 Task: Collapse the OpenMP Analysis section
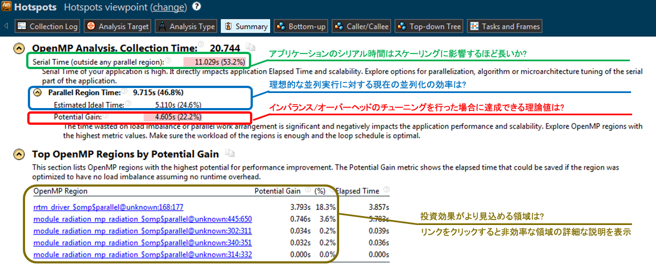tap(19, 48)
